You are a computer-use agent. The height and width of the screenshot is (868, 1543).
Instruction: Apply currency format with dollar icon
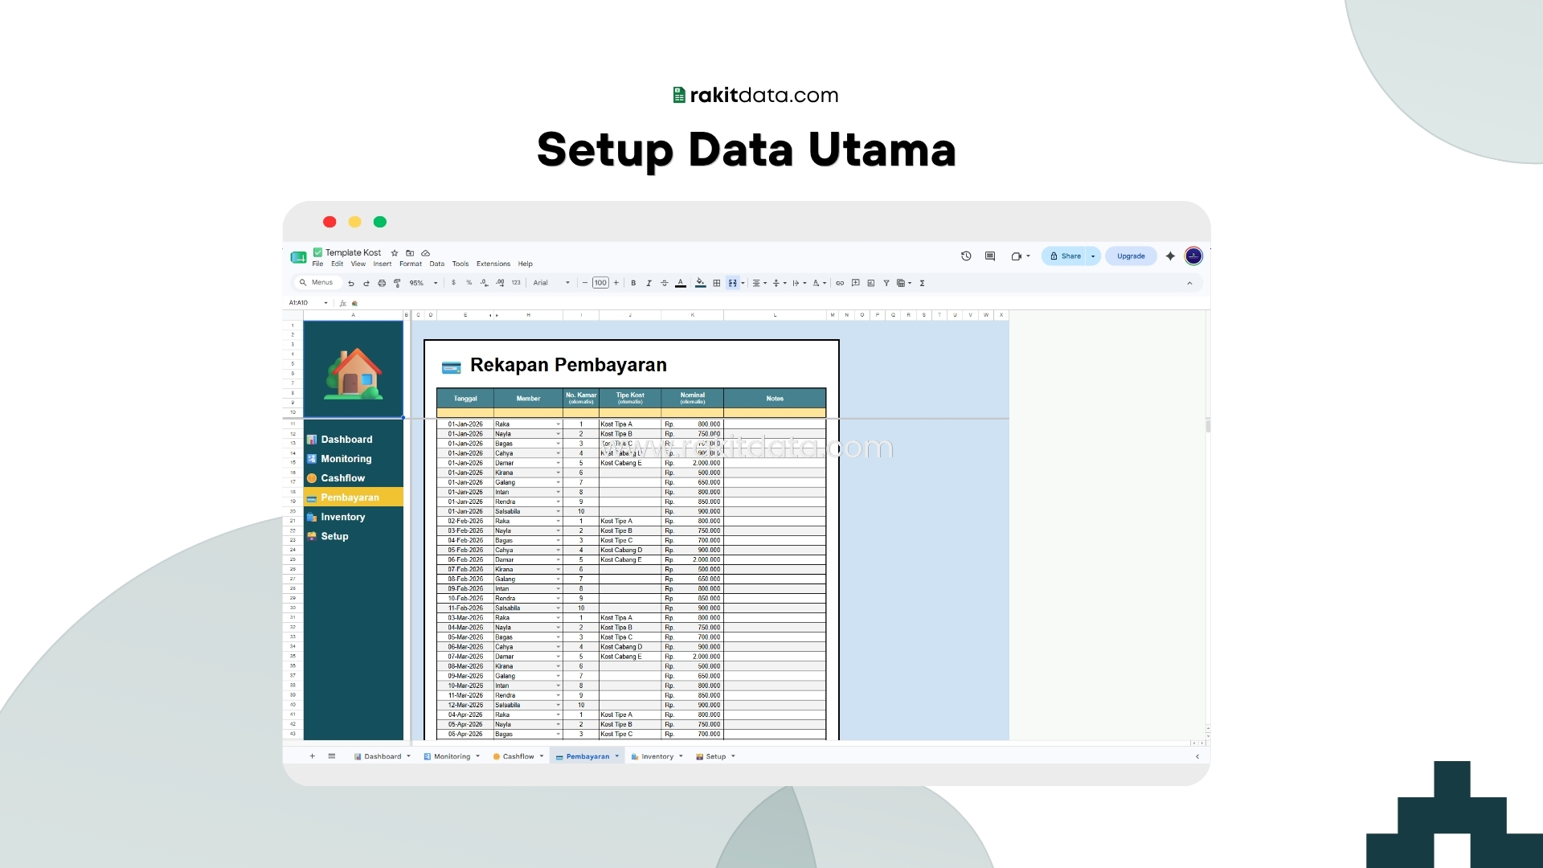click(x=453, y=283)
